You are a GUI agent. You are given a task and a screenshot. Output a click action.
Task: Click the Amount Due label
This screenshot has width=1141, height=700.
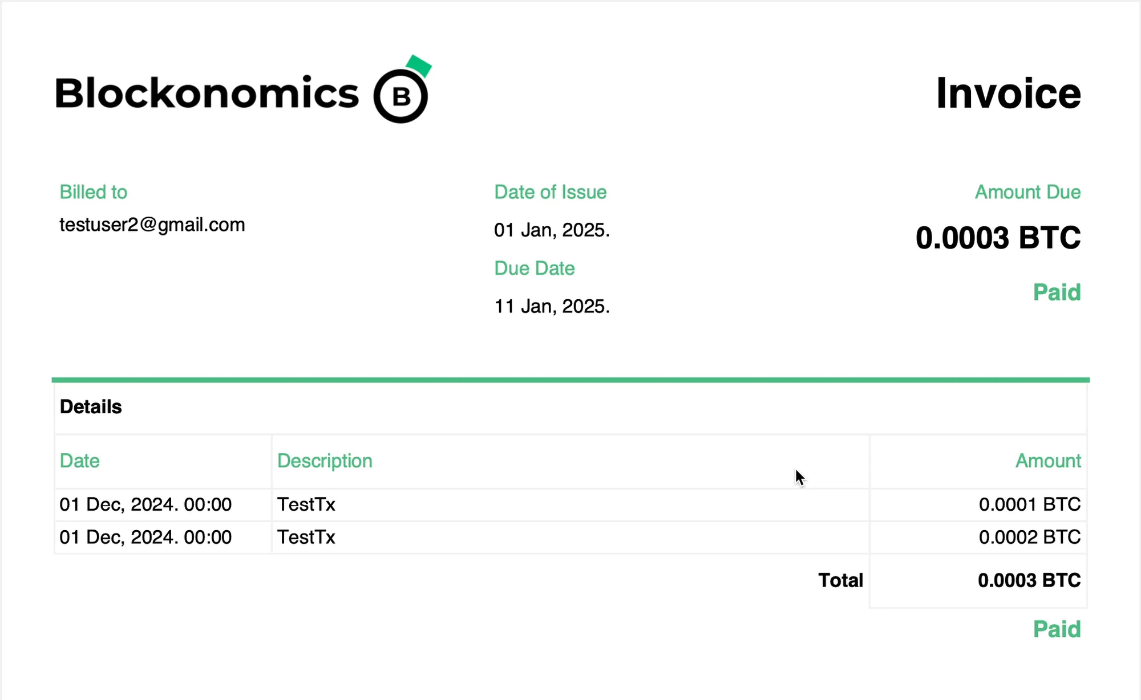pyautogui.click(x=1027, y=192)
